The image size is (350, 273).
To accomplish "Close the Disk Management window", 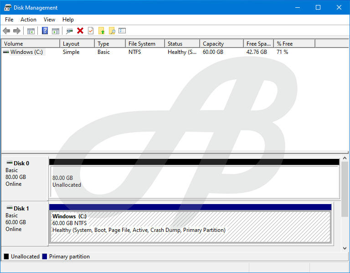I will tap(339, 7).
